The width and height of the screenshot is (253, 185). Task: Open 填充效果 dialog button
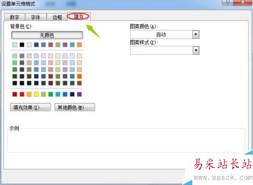[x=30, y=107]
